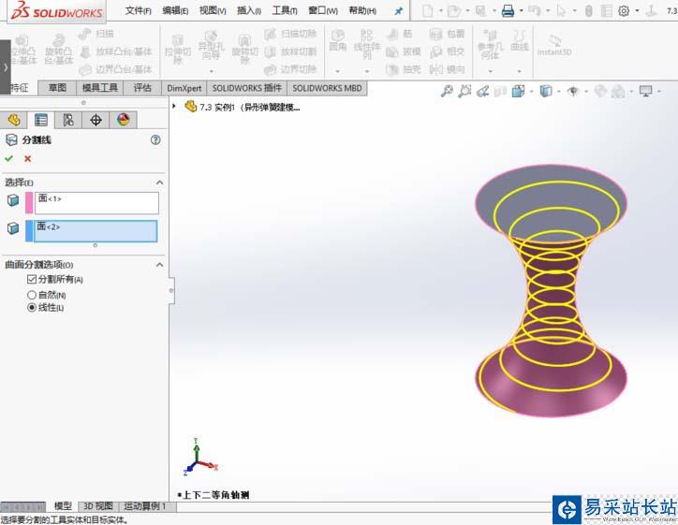Open the split line help icon
Screen dimensions: 678x525
pos(155,139)
